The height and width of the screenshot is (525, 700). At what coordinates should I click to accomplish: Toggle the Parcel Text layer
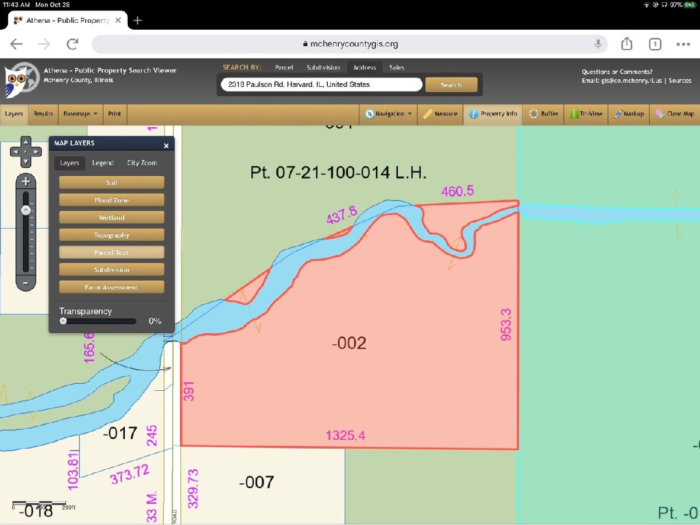click(x=111, y=253)
